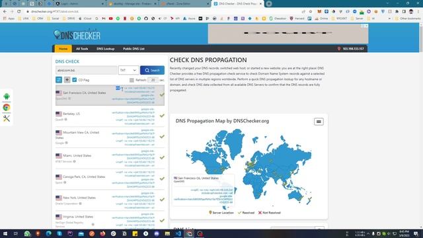Open the Azure bookmark

[x=189, y=19]
